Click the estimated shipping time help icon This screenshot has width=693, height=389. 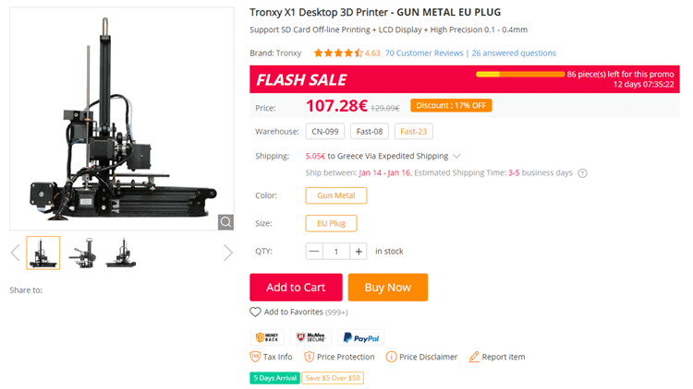583,172
